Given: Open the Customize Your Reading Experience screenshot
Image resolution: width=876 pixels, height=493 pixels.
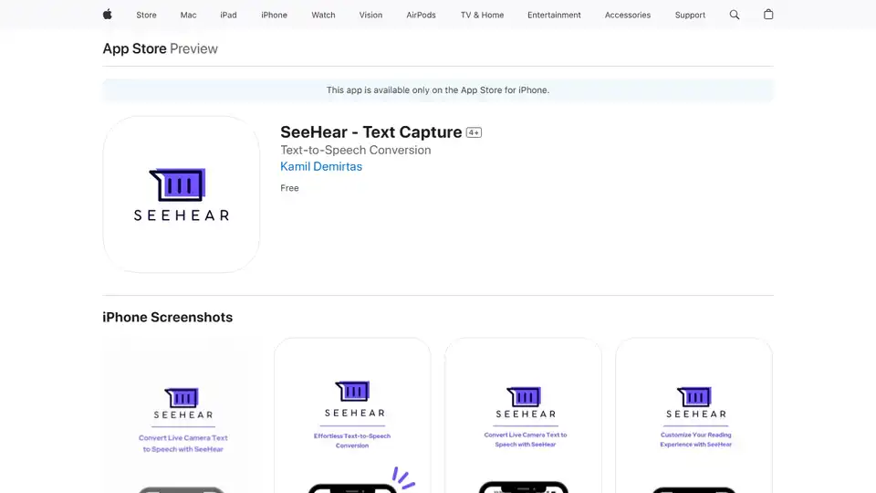Looking at the screenshot, I should pos(694,415).
